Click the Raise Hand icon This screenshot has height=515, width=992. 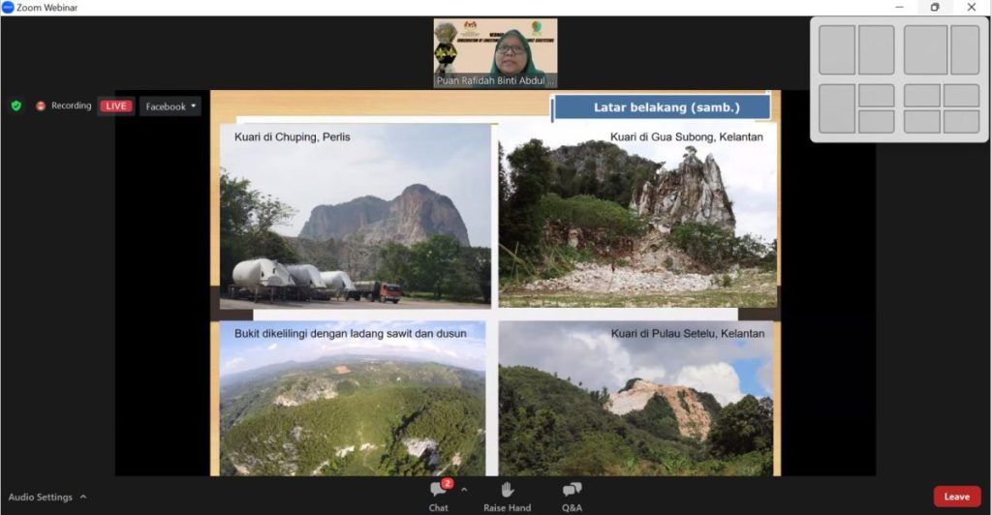(508, 490)
